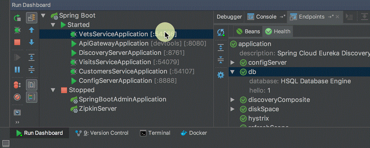Click the 'hello: 1' entry

(x=260, y=90)
